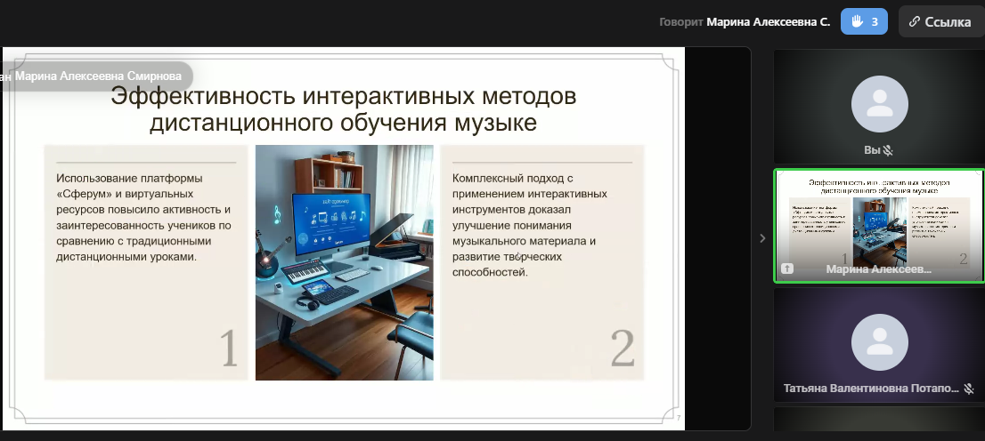
Task: Click the screen share icon on Марина's tile
Action: point(787,269)
